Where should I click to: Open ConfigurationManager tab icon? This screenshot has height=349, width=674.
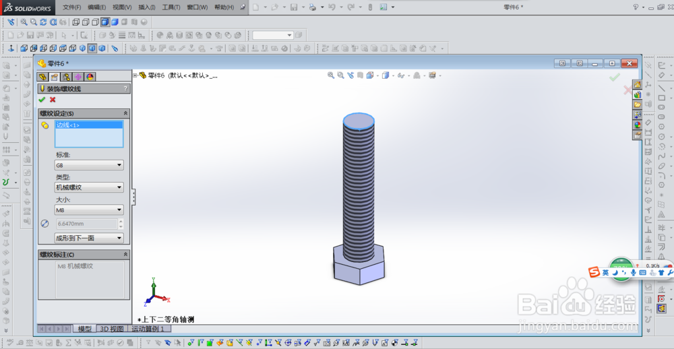click(66, 77)
